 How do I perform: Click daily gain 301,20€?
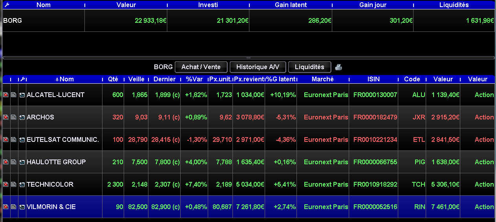click(x=401, y=21)
